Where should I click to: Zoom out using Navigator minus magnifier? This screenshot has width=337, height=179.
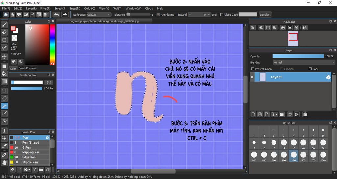(274, 28)
